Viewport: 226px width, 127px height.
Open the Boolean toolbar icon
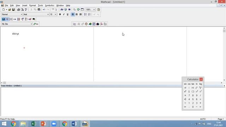pyautogui.click(x=22, y=19)
